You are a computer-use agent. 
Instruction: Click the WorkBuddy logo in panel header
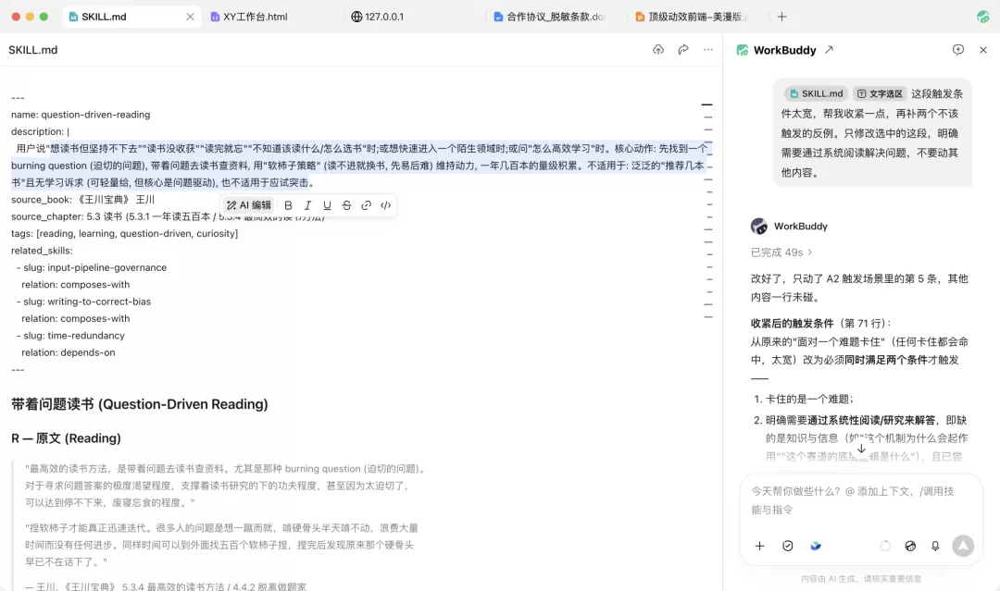coord(743,50)
